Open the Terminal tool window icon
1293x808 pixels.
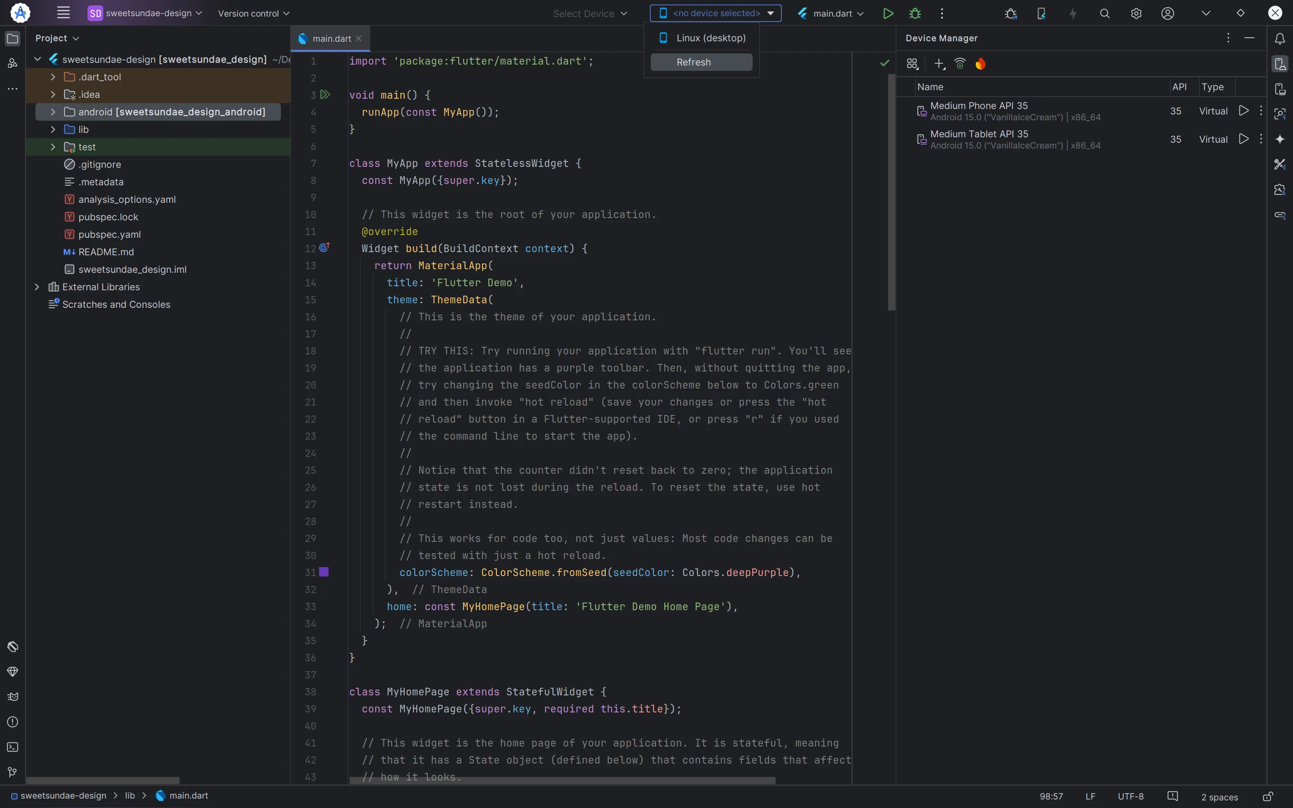pos(12,747)
